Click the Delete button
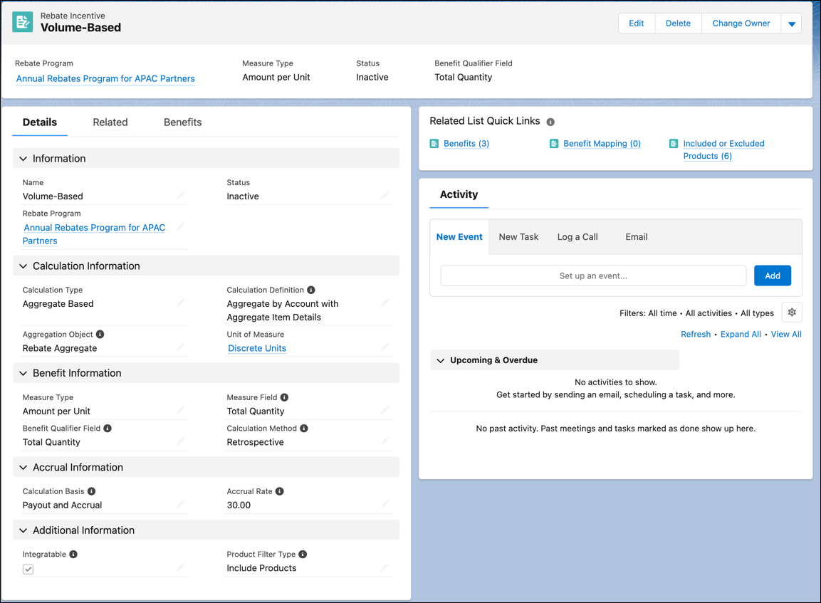 (x=678, y=23)
